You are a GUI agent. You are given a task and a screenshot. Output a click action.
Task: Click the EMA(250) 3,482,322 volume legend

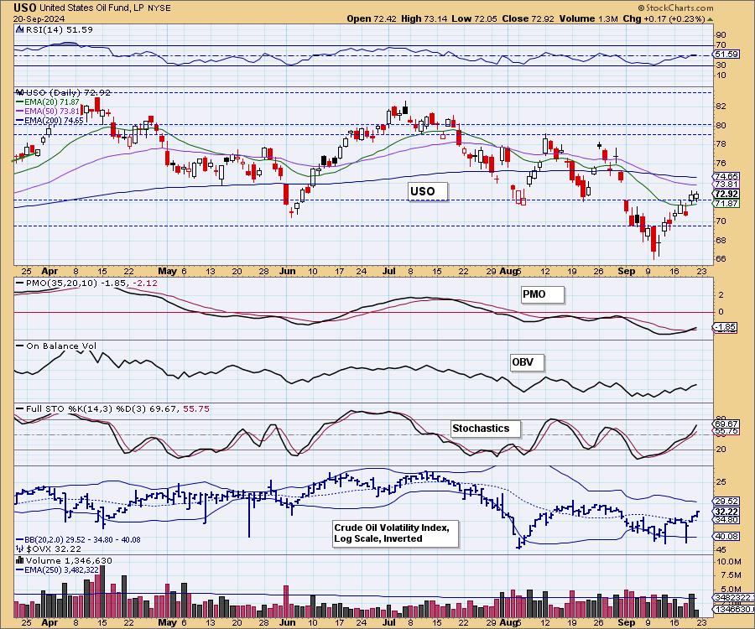[61, 569]
